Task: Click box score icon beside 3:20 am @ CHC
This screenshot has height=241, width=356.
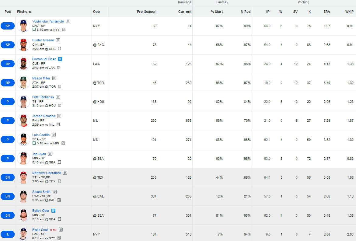Action: coord(59,49)
